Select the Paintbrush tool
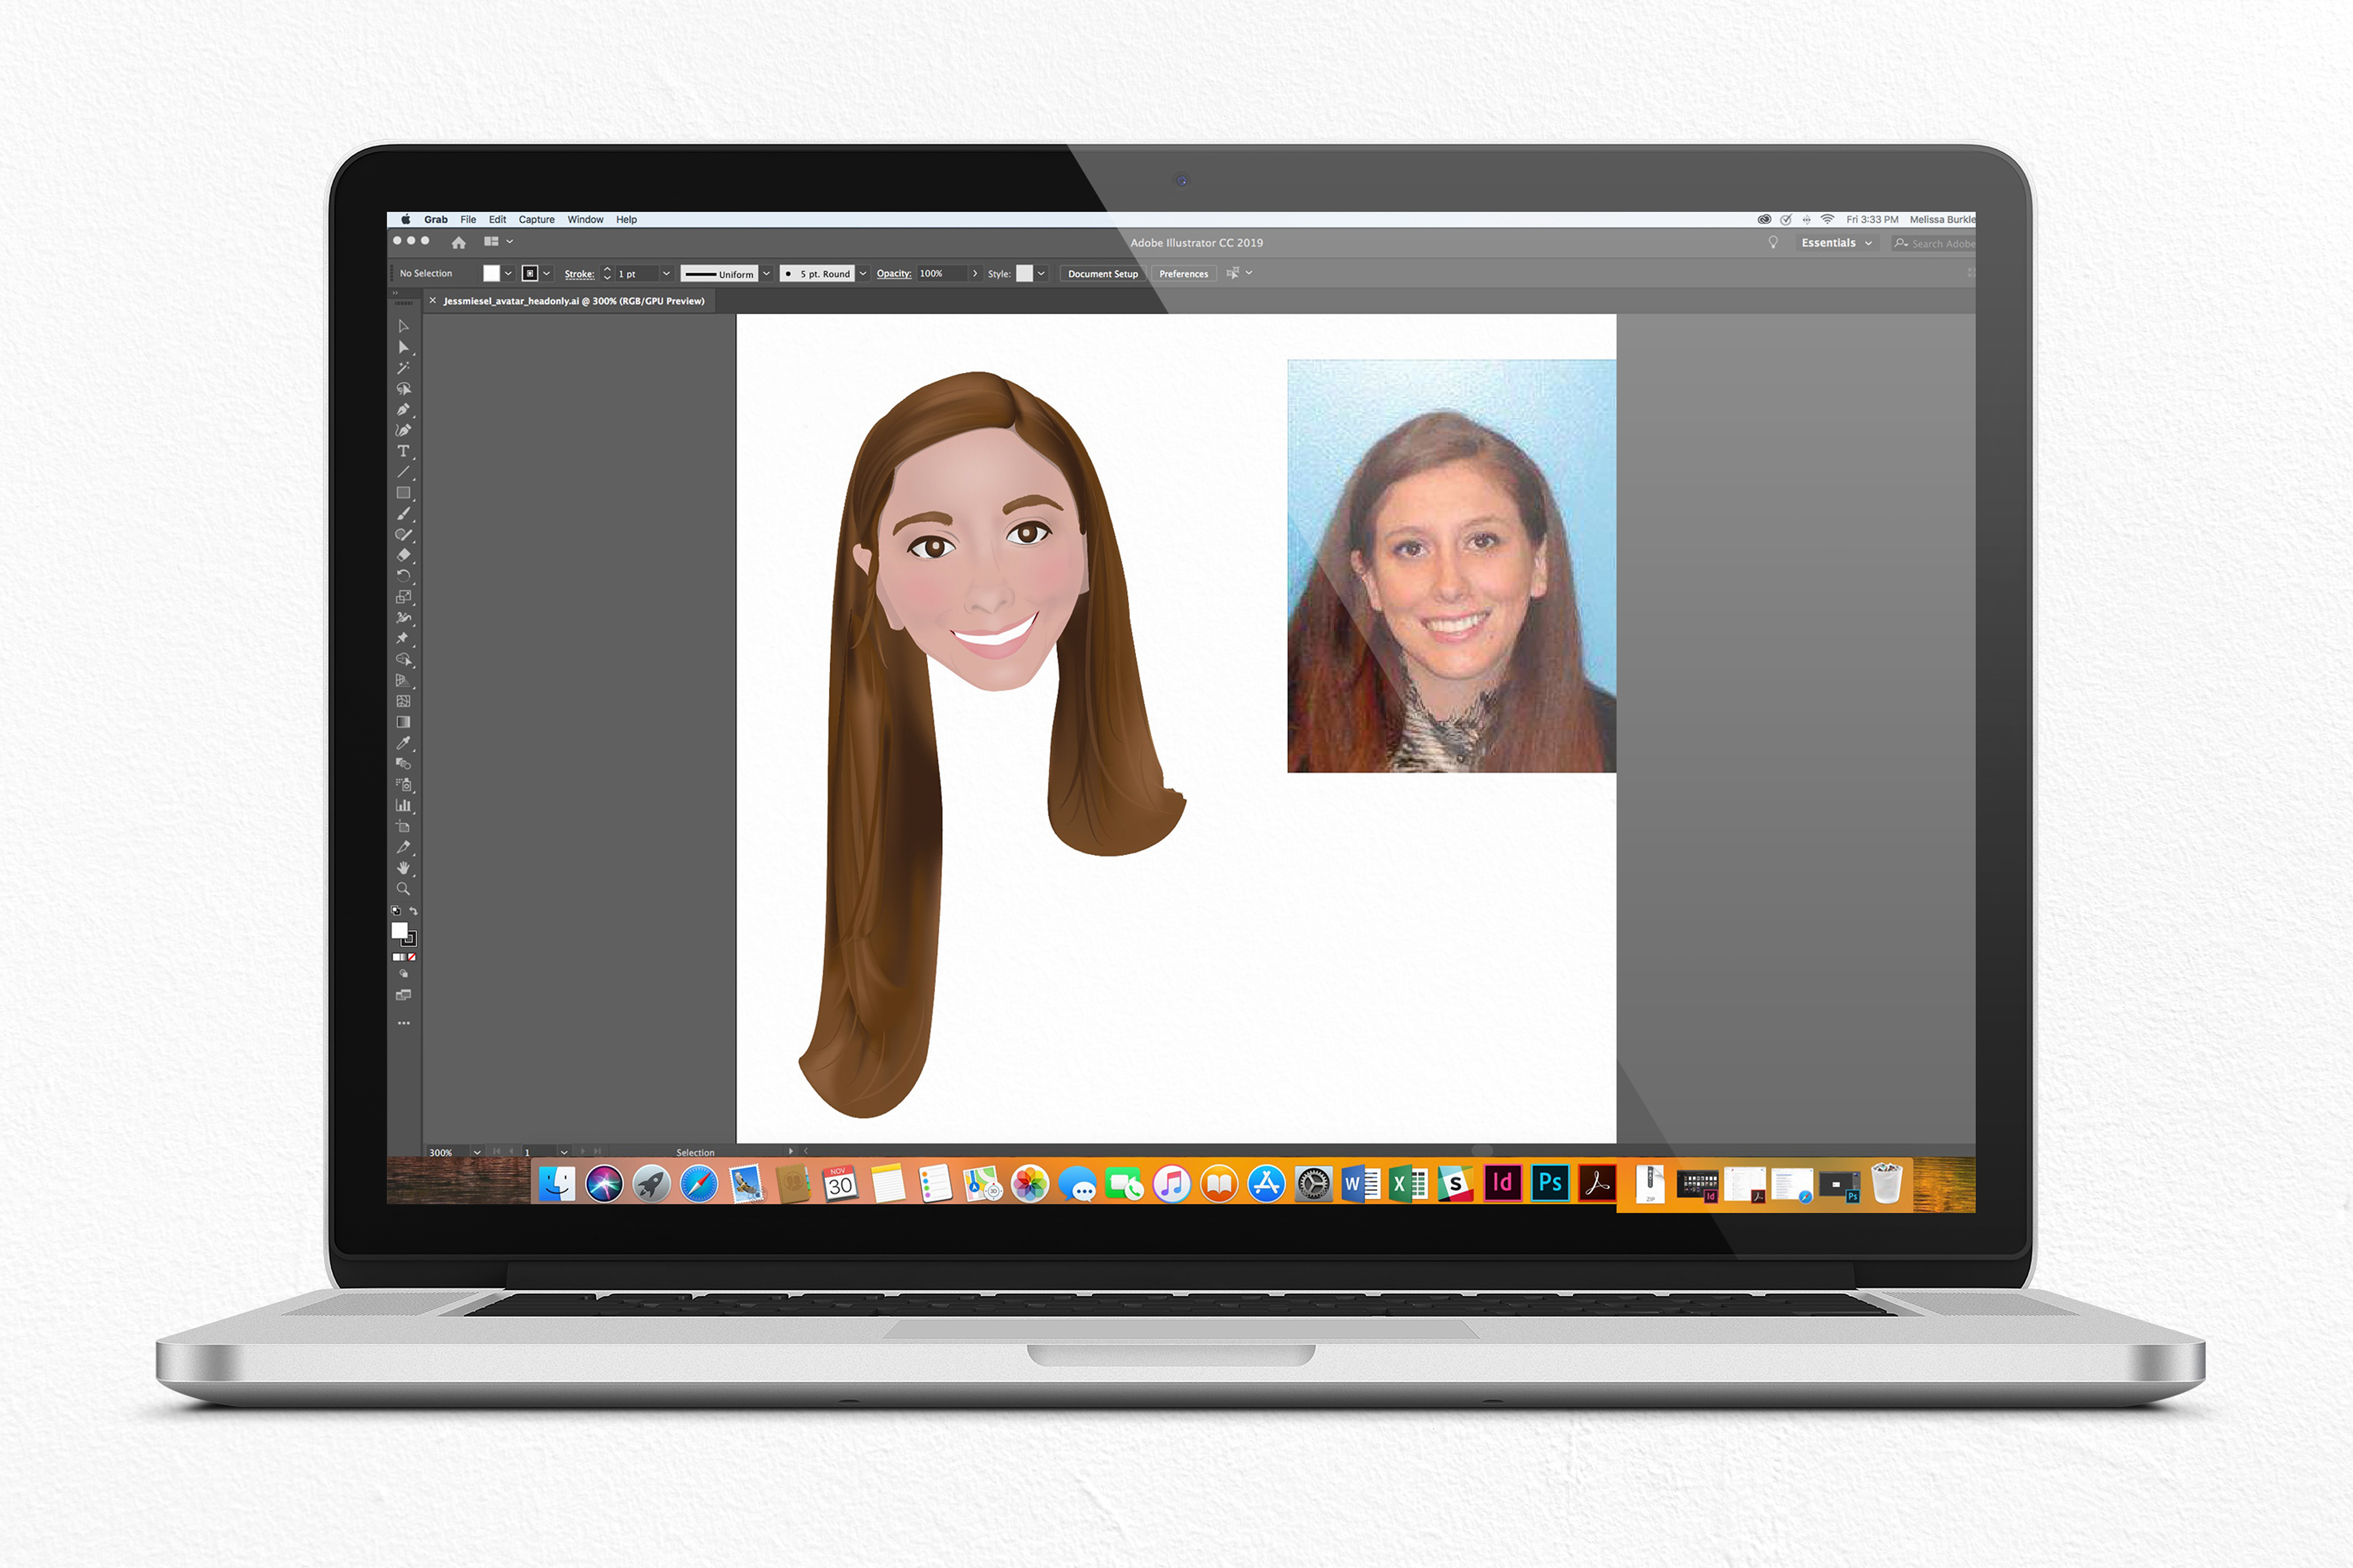 (403, 514)
